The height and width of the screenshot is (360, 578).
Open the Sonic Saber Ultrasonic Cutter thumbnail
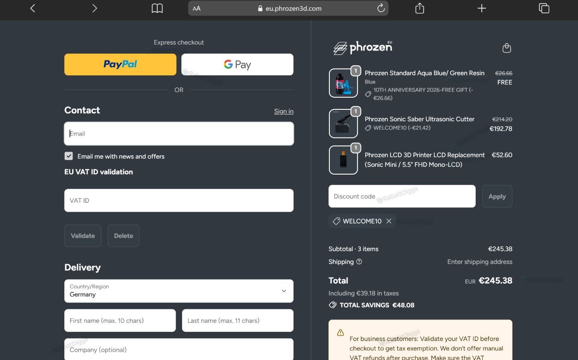[343, 124]
